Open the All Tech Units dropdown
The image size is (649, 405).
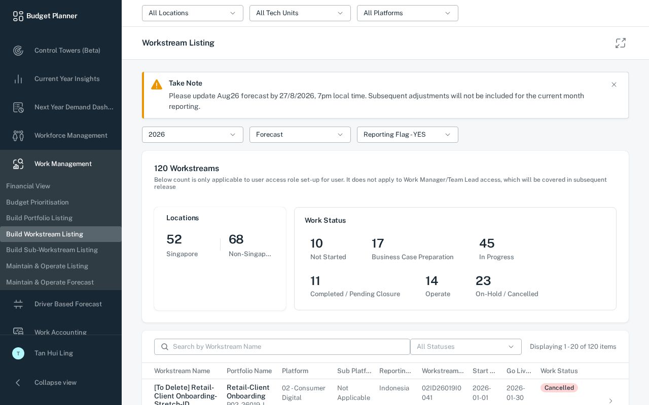pos(300,13)
